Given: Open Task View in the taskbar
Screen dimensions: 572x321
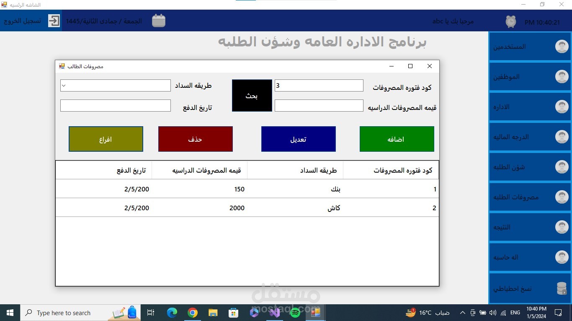Looking at the screenshot, I should pos(151,313).
